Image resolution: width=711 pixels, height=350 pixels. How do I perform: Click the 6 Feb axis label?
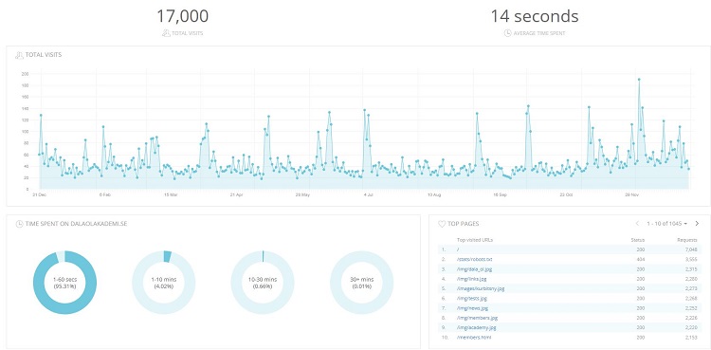105,194
